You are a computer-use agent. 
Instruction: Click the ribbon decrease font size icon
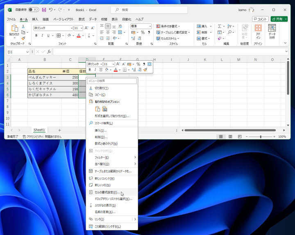point(93,28)
